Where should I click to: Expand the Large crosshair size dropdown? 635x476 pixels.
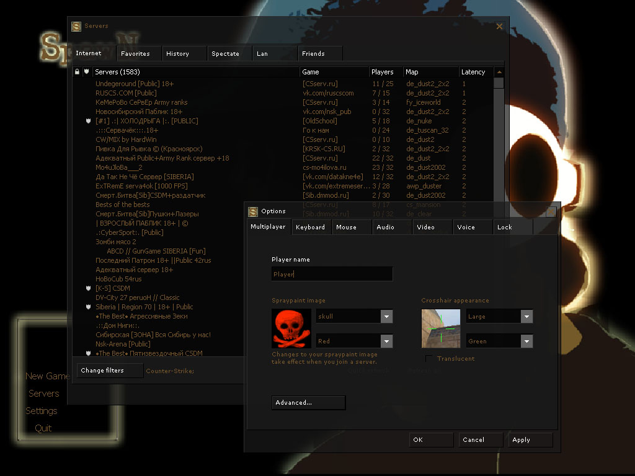(526, 317)
